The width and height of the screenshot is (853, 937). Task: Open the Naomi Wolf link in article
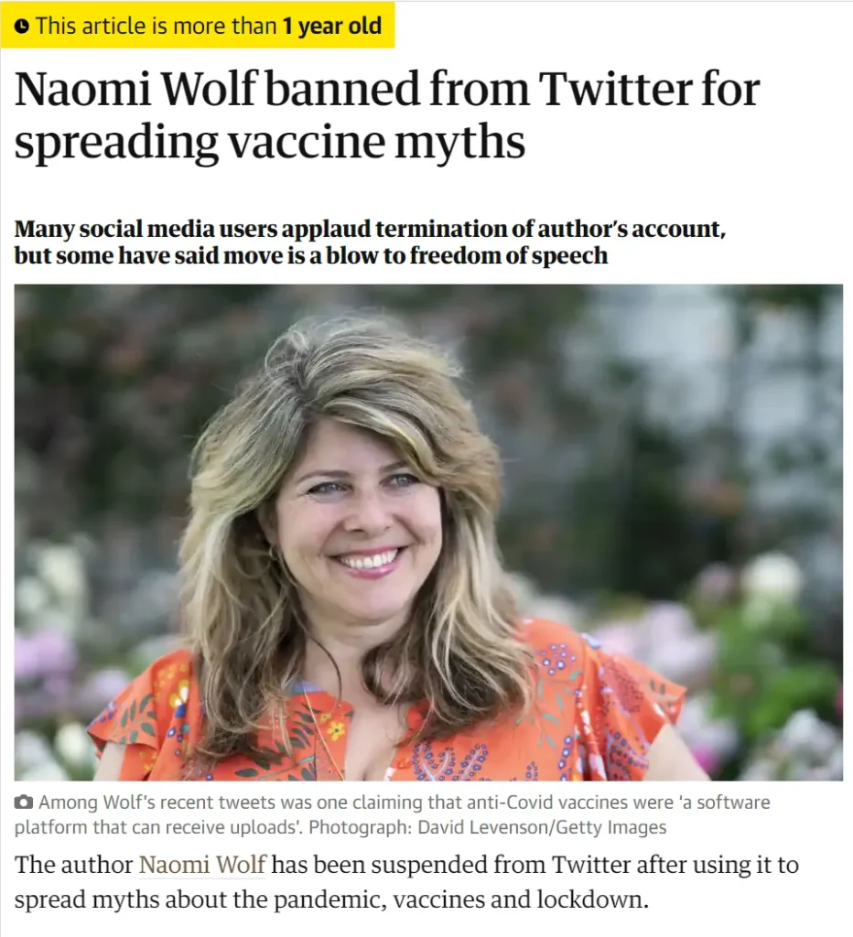point(201,865)
